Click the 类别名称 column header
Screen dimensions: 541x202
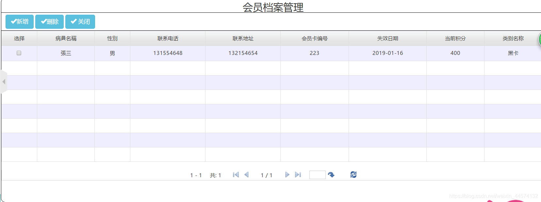(x=513, y=39)
